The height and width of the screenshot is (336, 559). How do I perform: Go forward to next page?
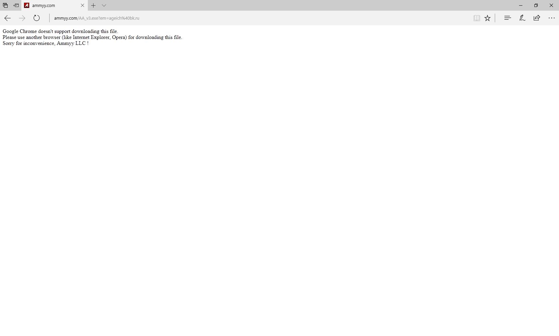tap(22, 18)
